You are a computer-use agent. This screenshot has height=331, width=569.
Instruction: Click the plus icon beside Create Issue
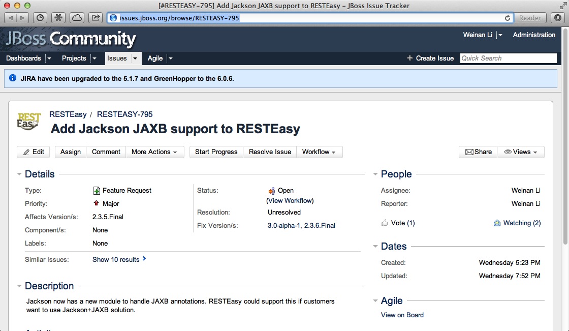pyautogui.click(x=409, y=58)
